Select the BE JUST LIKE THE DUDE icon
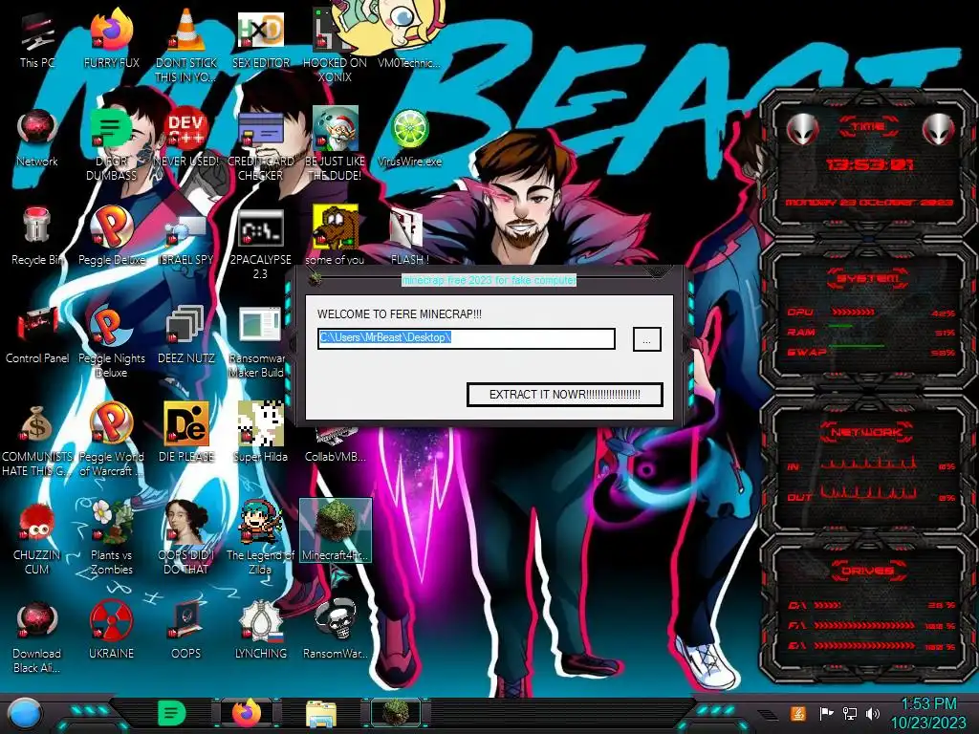The height and width of the screenshot is (734, 979). click(335, 145)
